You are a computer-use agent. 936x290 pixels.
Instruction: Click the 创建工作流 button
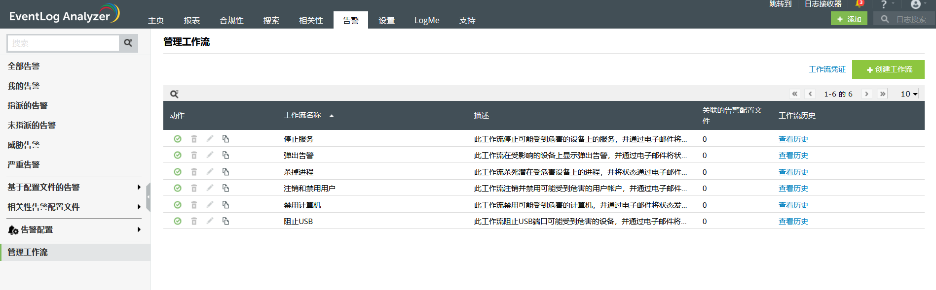tap(888, 69)
